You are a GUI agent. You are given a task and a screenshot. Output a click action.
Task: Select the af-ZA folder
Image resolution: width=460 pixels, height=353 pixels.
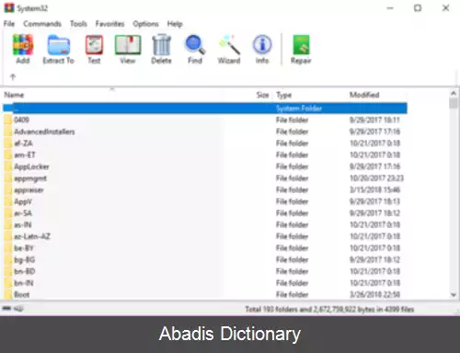(23, 143)
